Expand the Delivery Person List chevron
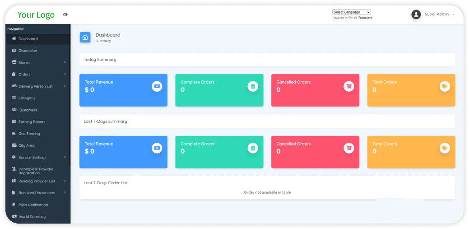Image resolution: width=469 pixels, height=229 pixels. point(65,86)
